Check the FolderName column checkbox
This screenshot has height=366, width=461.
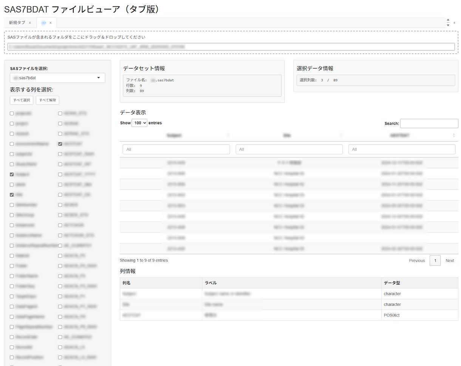point(12,276)
